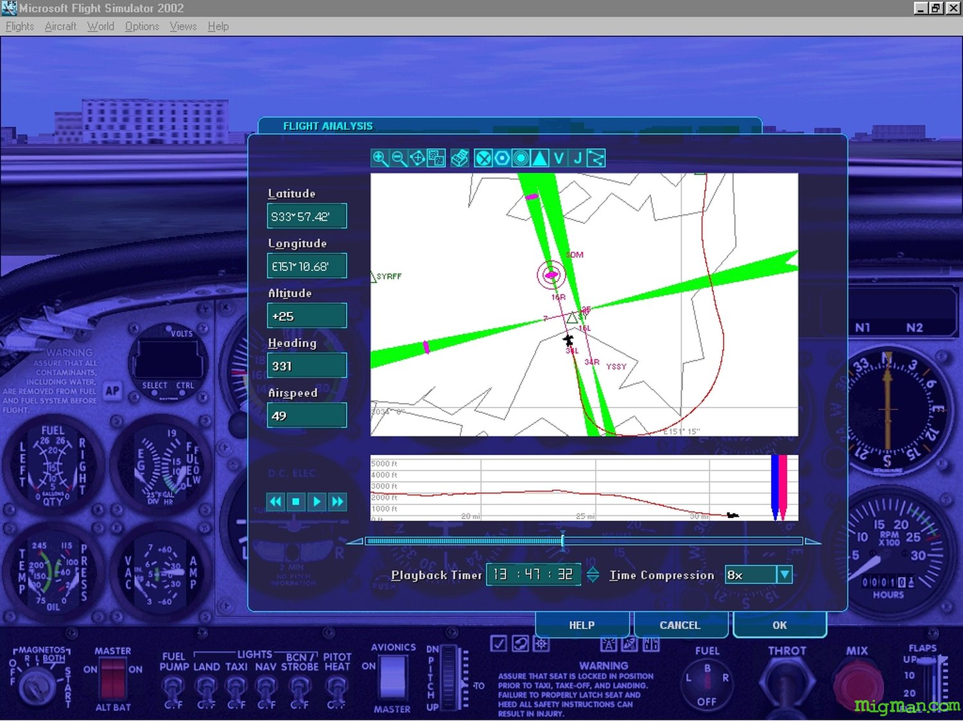Open the Options menu

pos(142,26)
